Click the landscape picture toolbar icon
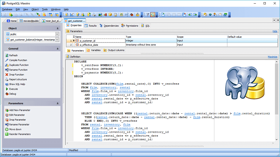This screenshot has width=280, height=157. 100,15
